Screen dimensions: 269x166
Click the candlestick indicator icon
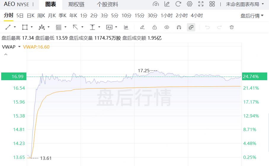tap(126, 27)
